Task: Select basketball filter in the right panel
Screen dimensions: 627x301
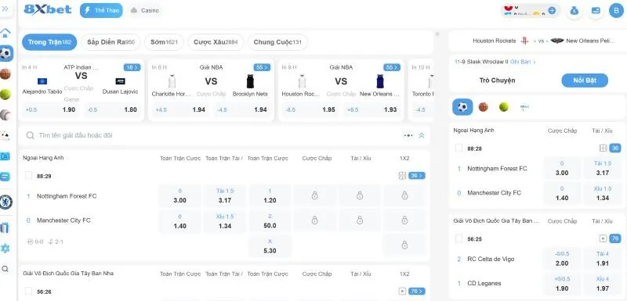Action: click(484, 107)
